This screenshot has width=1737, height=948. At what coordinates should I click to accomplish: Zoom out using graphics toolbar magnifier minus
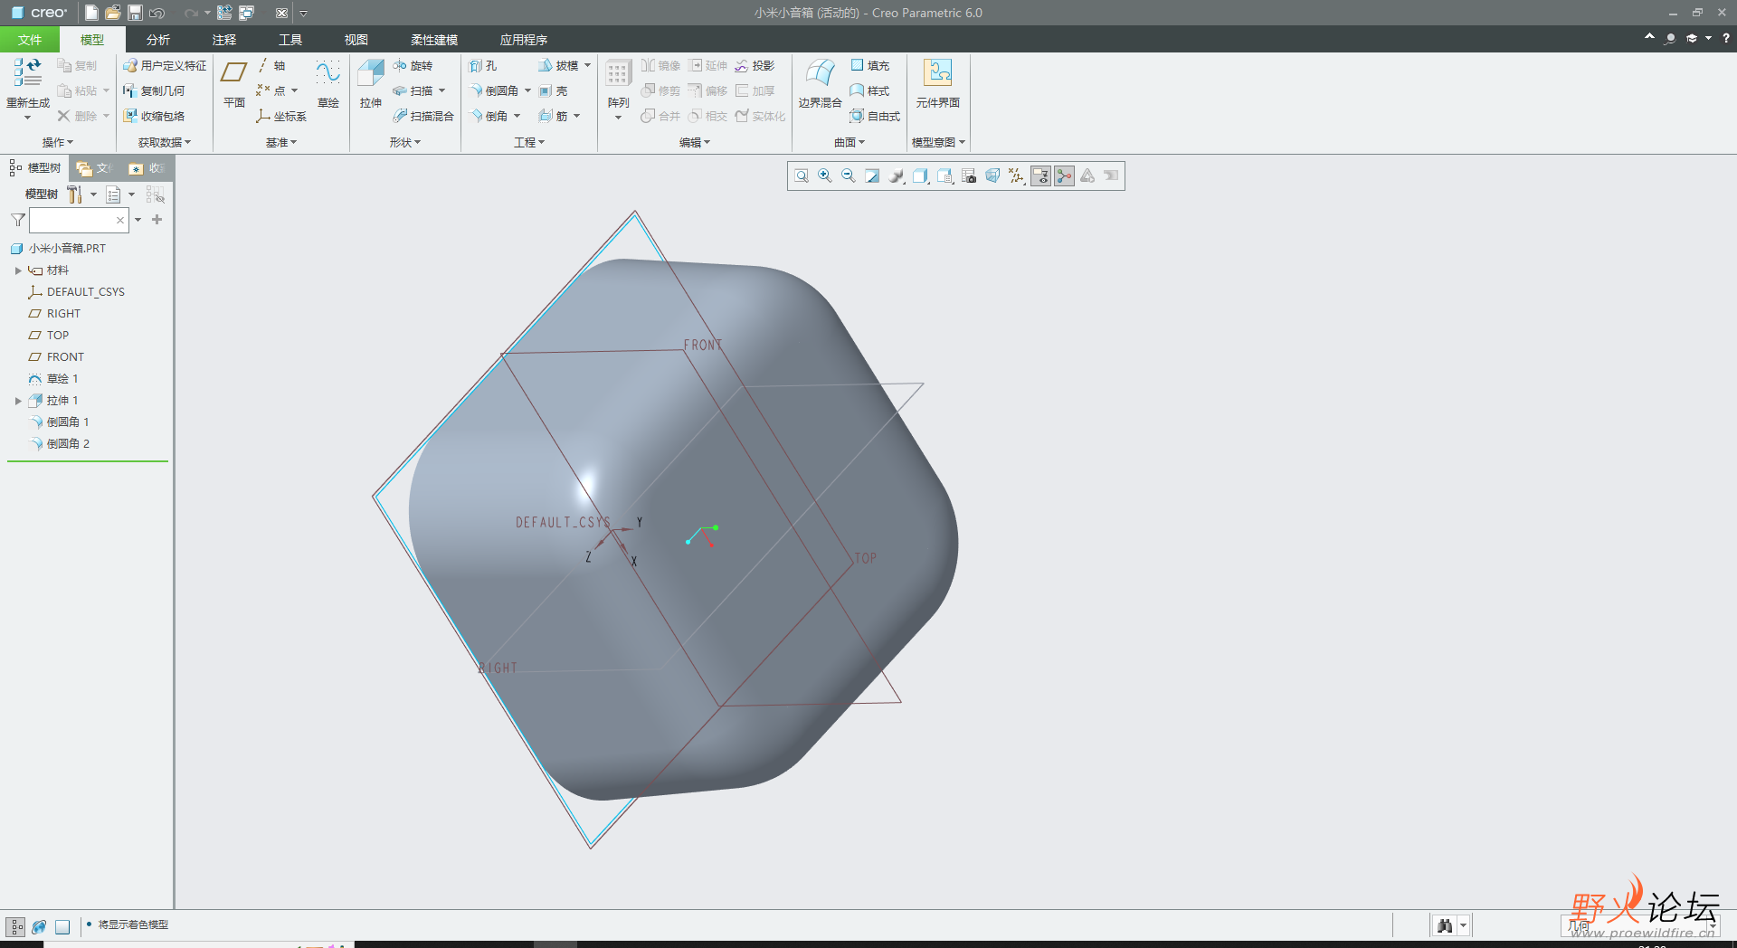tap(849, 176)
